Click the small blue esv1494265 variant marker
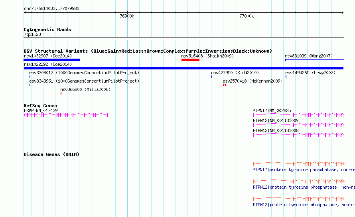This screenshot has height=217, width=355. (x=286, y=77)
